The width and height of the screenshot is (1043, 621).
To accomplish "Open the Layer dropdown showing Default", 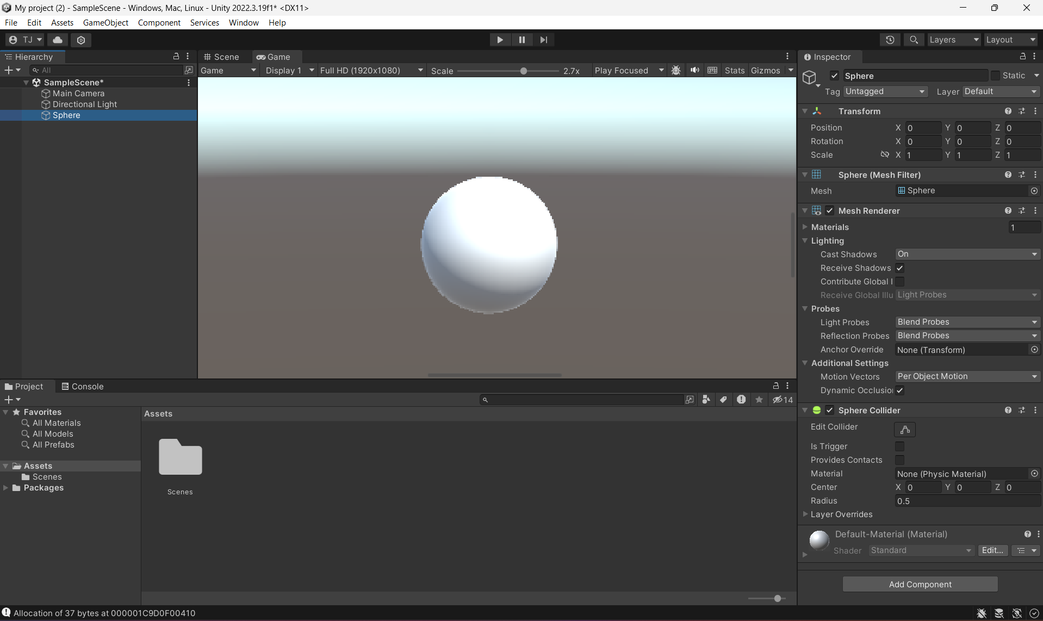I will point(1001,91).
